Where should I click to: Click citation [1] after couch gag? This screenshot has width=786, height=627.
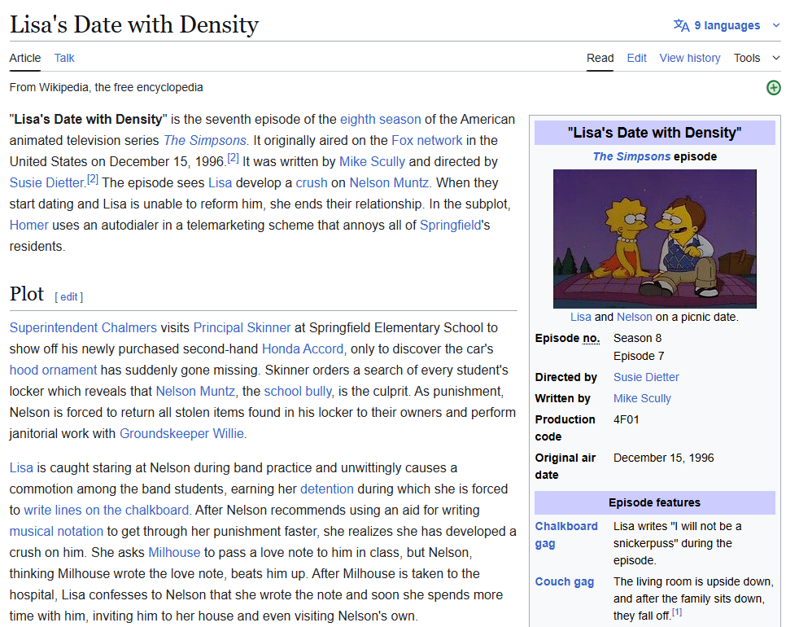pos(676,612)
